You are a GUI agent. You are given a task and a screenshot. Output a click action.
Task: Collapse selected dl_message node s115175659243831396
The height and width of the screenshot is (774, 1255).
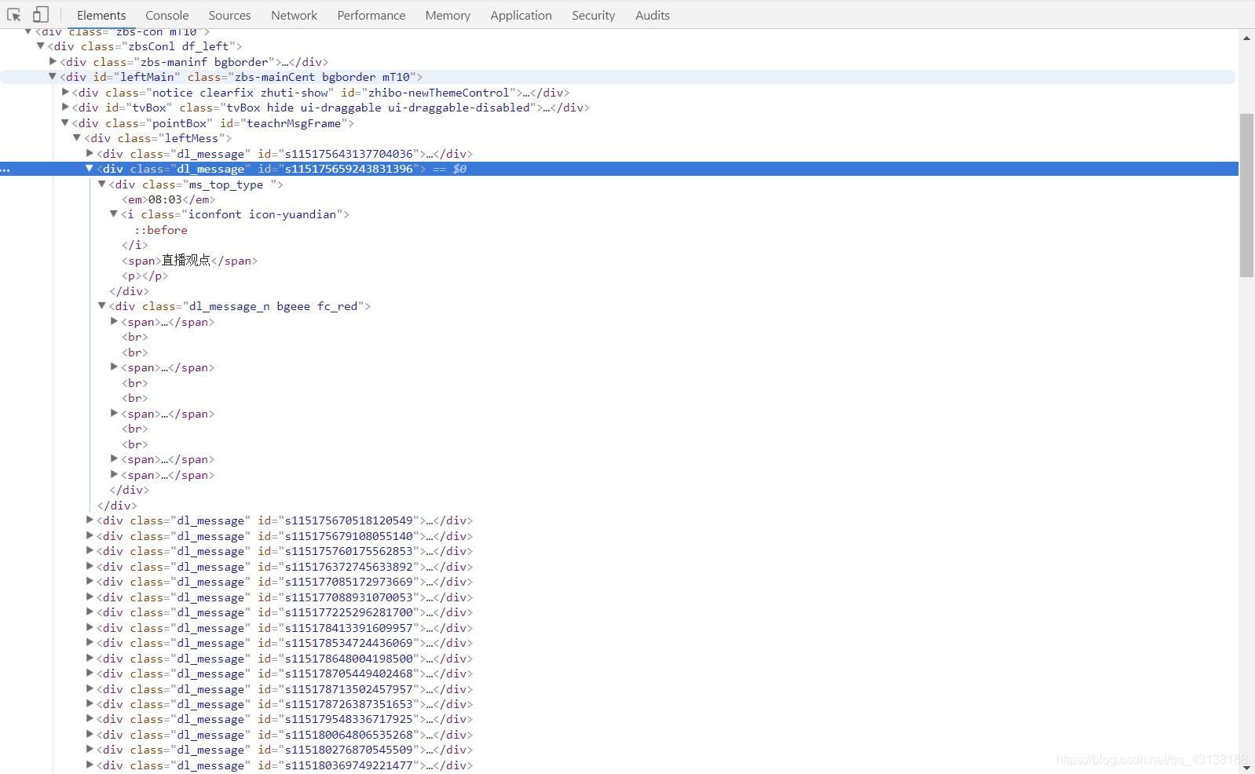pos(90,169)
